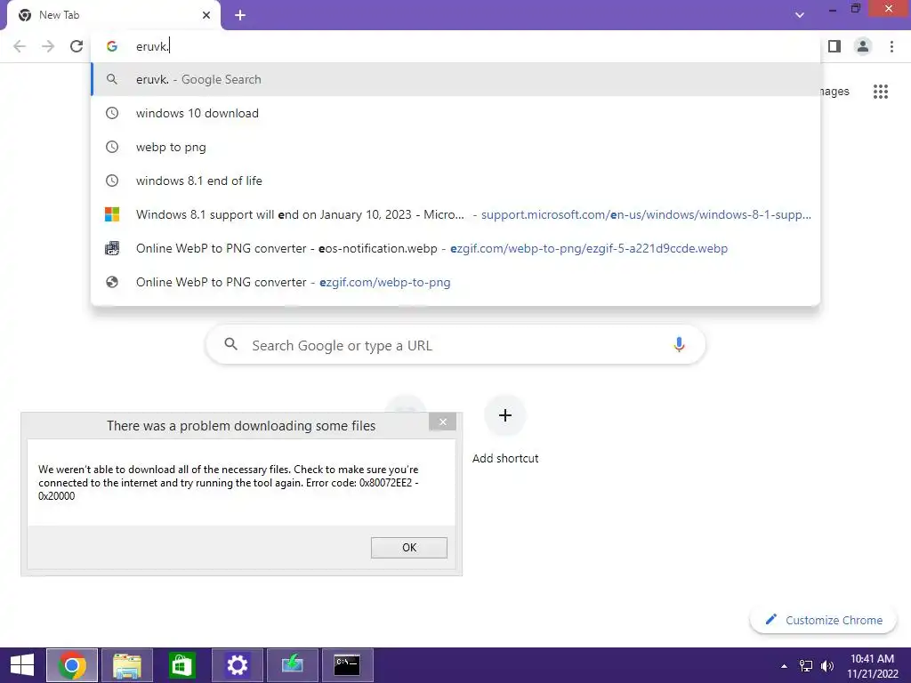Click the magnifier icon in Google search box

230,344
